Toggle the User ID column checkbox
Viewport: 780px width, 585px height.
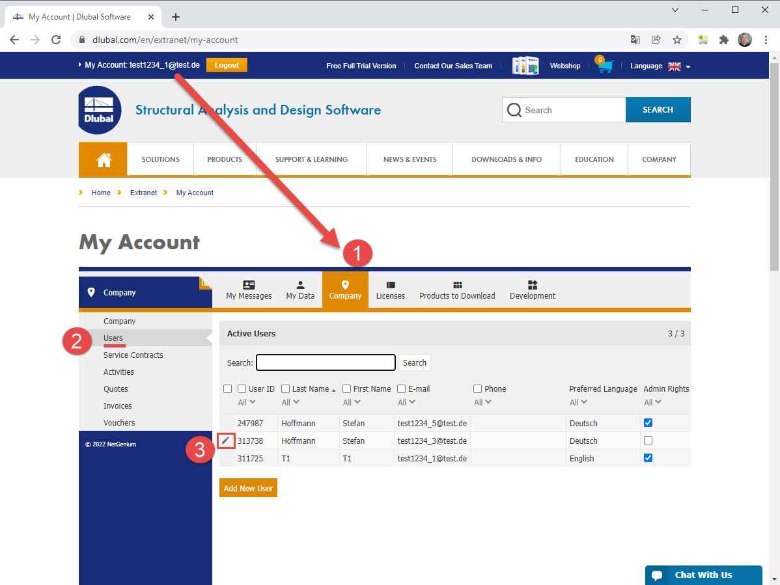(242, 388)
